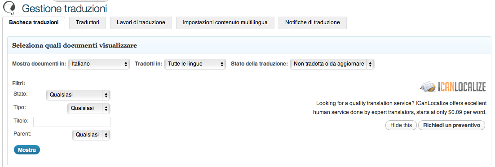Select the Bacheca traduzioni tab
This screenshot has height=167, width=495.
34,22
